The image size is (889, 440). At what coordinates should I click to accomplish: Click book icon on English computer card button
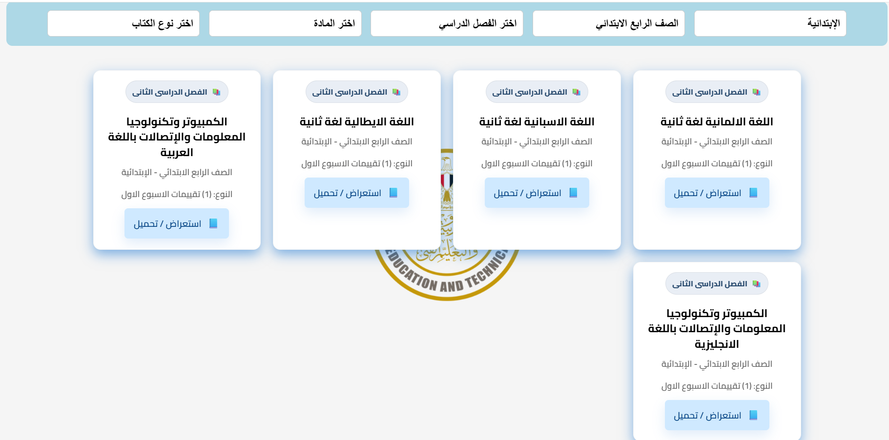coord(753,415)
